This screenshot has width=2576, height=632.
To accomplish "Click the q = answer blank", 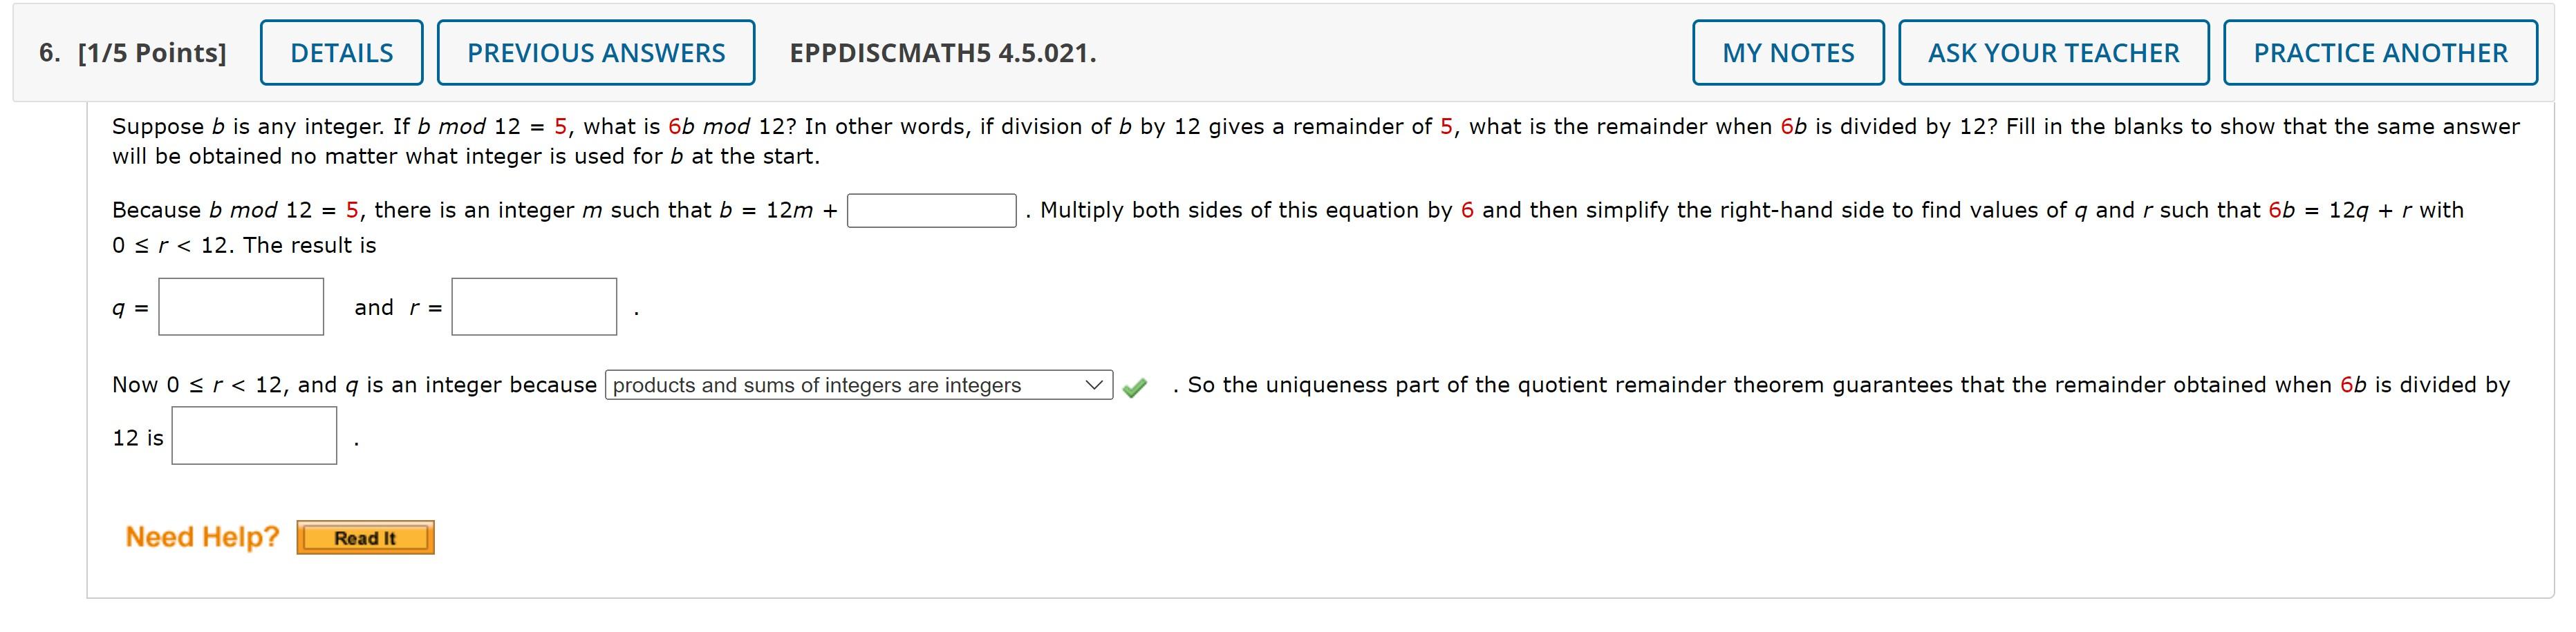I will [x=241, y=307].
